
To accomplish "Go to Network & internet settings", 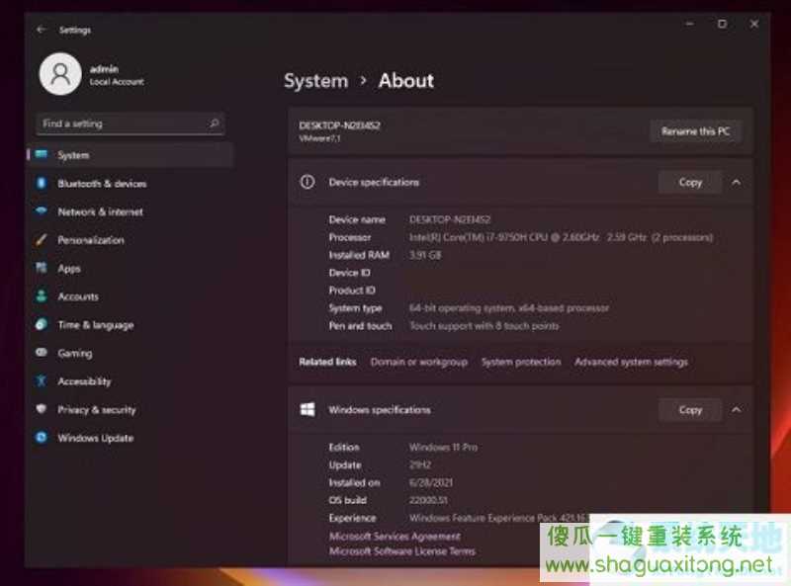I will pyautogui.click(x=131, y=211).
